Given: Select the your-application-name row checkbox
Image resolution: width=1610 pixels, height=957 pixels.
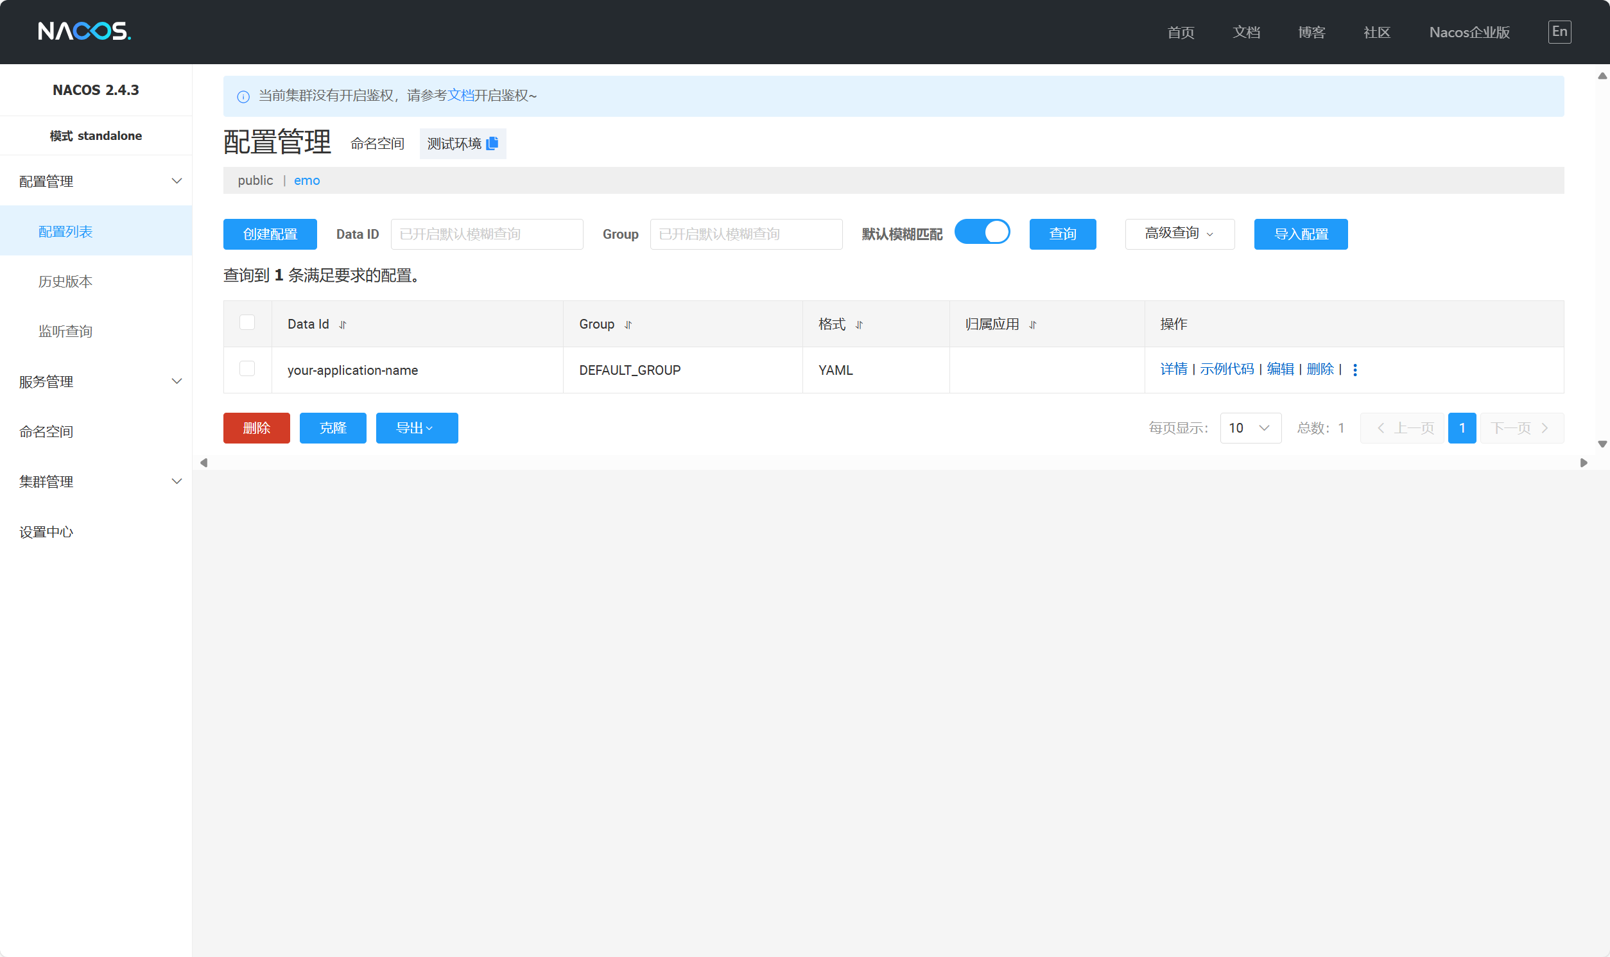Looking at the screenshot, I should [x=247, y=369].
